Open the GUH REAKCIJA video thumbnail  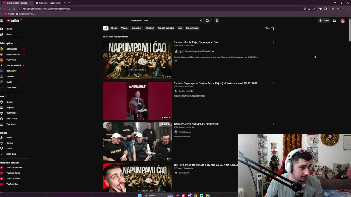pyautogui.click(x=137, y=178)
